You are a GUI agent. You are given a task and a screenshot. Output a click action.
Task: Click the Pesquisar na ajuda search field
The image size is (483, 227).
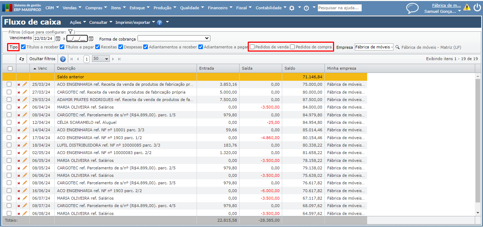339,8
